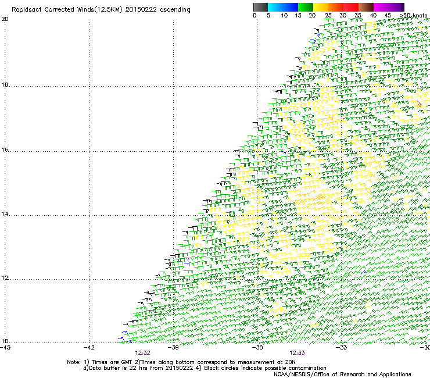Click the dark purple 45–50 knots legend segment
This screenshot has width=430, height=378.
[396, 7]
